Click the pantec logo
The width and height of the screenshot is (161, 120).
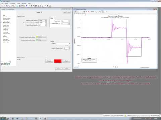click(x=6, y=63)
